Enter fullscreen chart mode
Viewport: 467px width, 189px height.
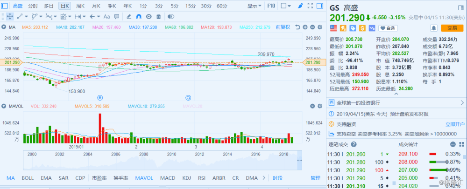[310, 6]
